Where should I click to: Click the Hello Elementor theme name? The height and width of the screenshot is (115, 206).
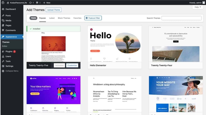pyautogui.click(x=98, y=65)
